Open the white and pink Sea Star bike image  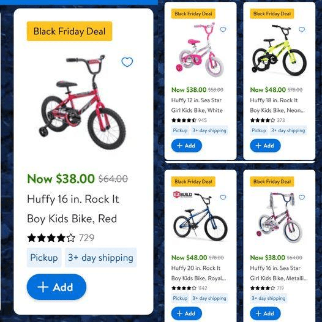pos(200,50)
